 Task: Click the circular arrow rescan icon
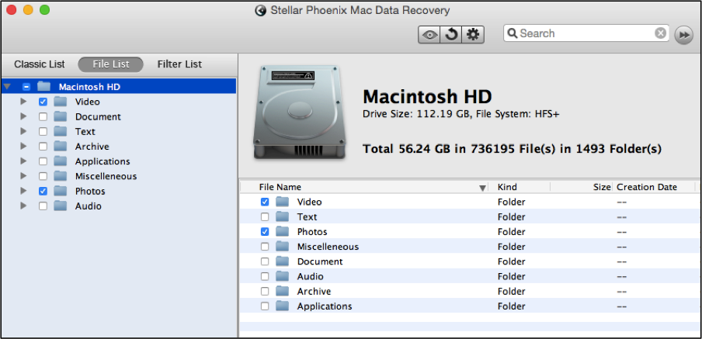point(451,34)
